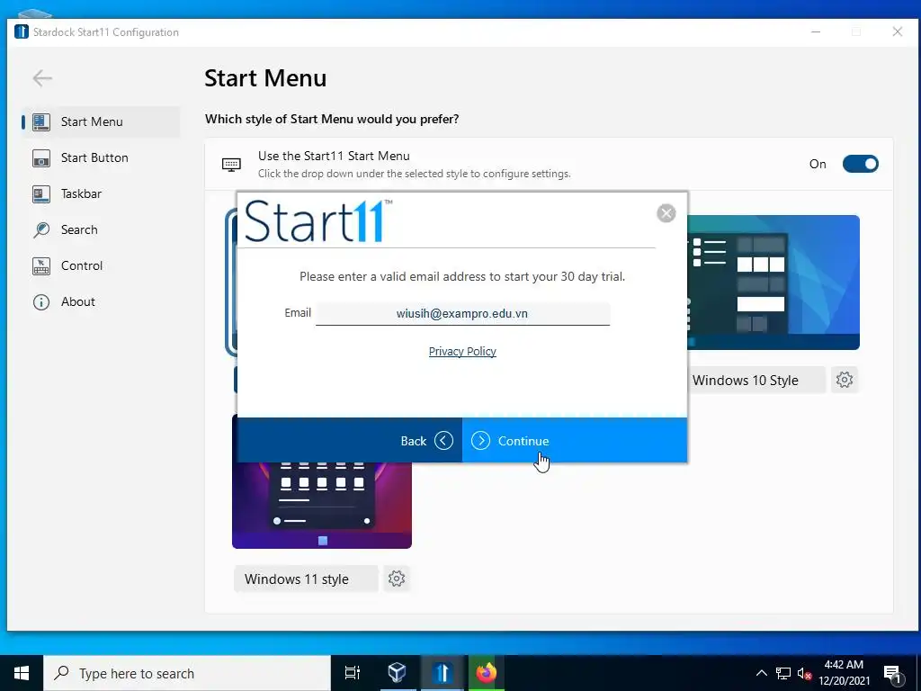Click the Start Button sidebar icon

(x=41, y=158)
